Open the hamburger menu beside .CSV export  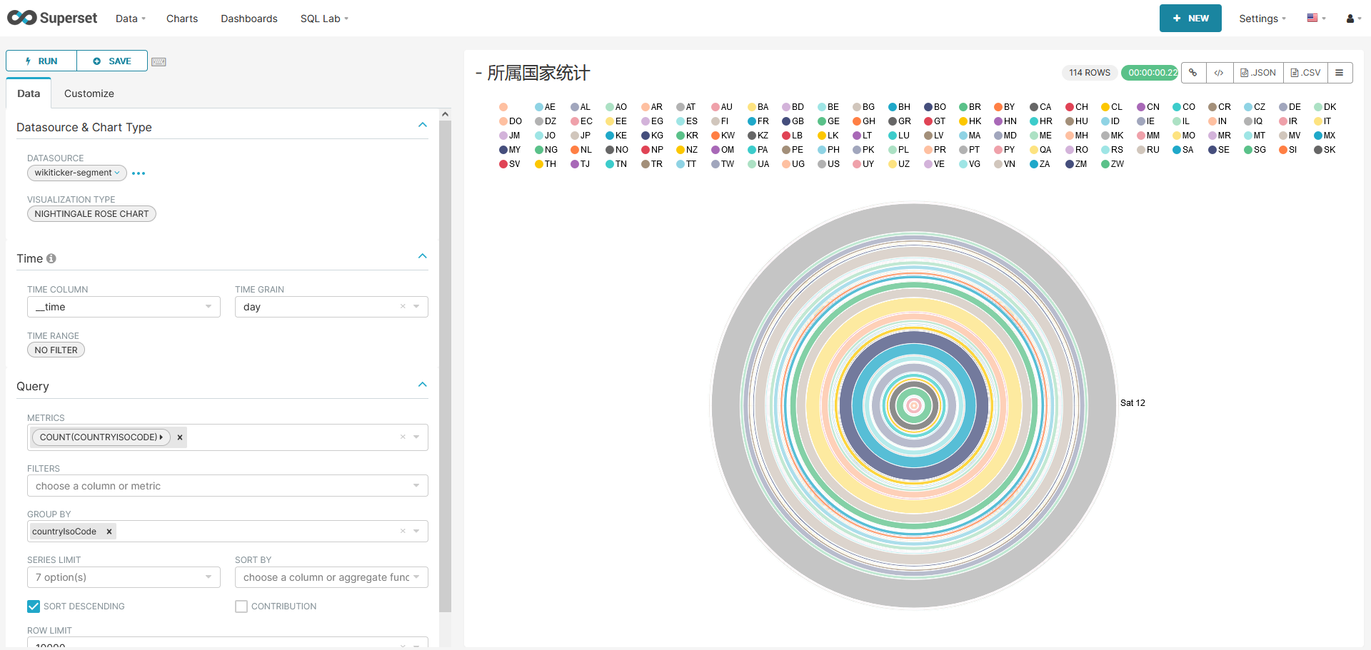tap(1341, 72)
